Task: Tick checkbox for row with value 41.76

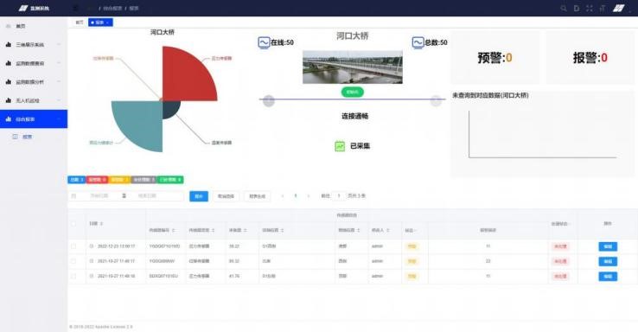Action: coord(73,277)
